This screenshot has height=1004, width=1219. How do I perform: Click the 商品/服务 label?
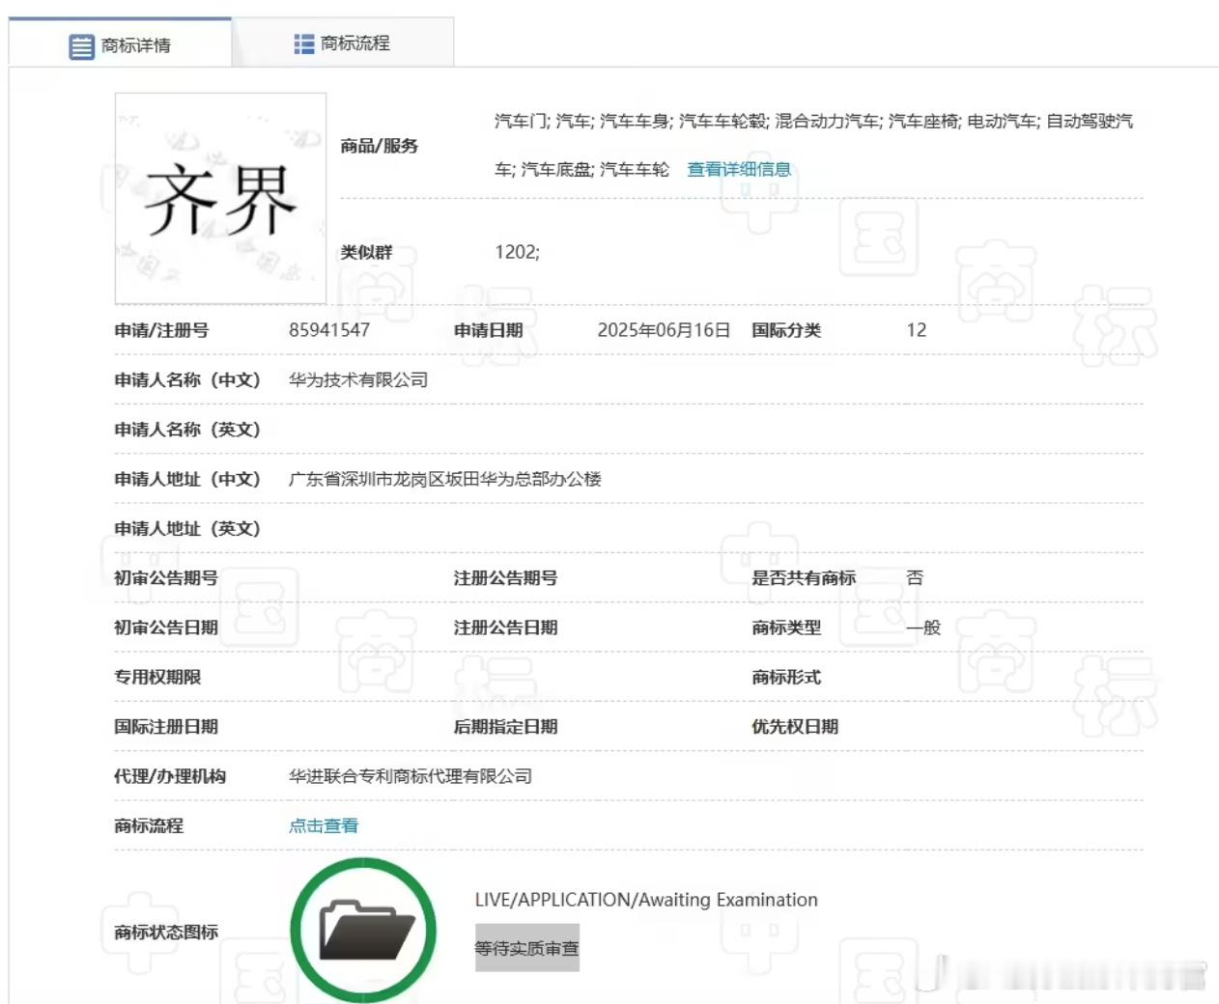379,146
